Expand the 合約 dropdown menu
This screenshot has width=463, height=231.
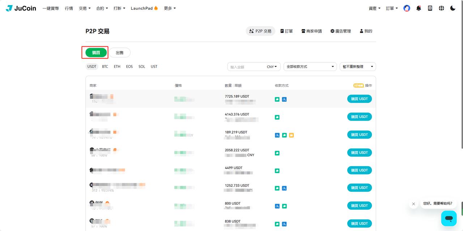102,8
